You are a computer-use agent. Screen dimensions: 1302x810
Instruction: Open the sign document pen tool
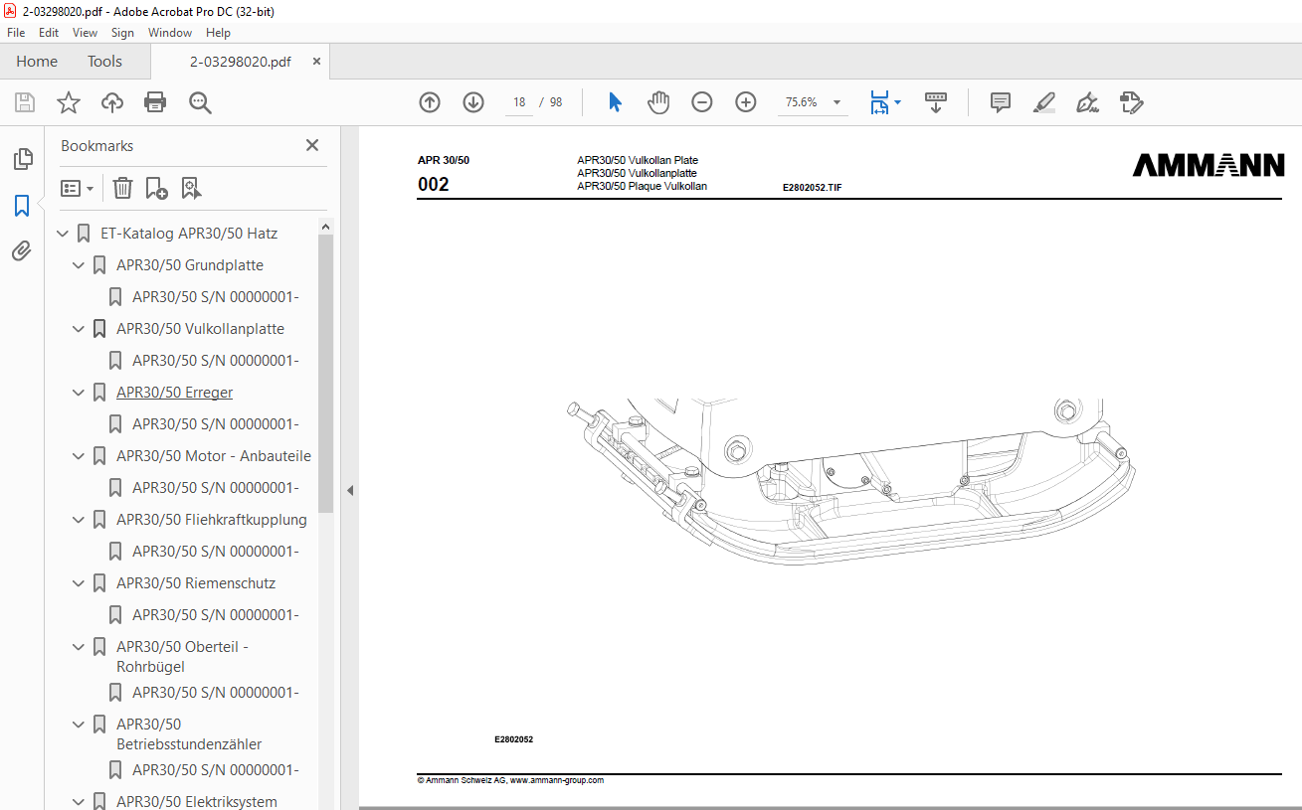click(x=1087, y=102)
